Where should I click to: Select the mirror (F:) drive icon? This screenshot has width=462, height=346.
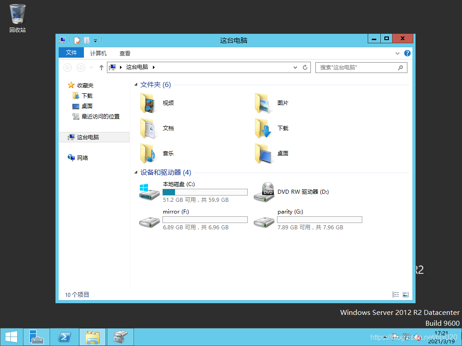(149, 222)
